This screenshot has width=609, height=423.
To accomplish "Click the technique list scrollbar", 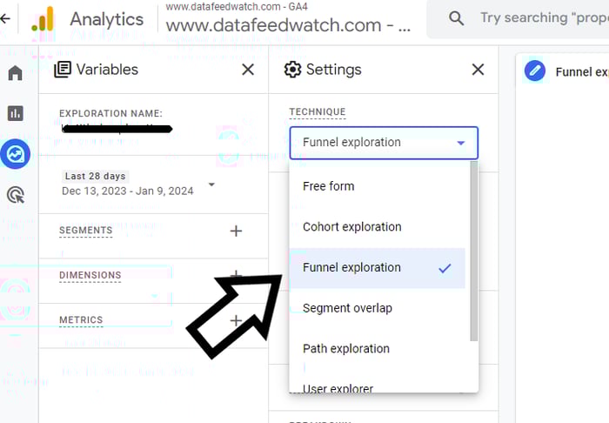I will [x=474, y=252].
